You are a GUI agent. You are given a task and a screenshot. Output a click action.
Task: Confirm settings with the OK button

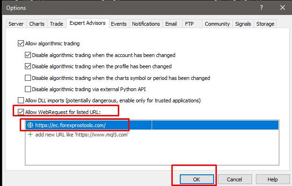coord(197,179)
